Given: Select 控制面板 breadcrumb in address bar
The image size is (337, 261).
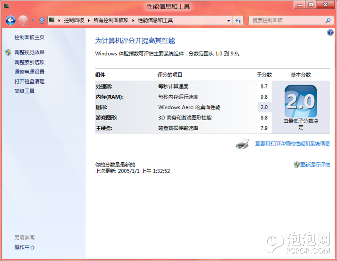Looking at the screenshot, I should 74,21.
